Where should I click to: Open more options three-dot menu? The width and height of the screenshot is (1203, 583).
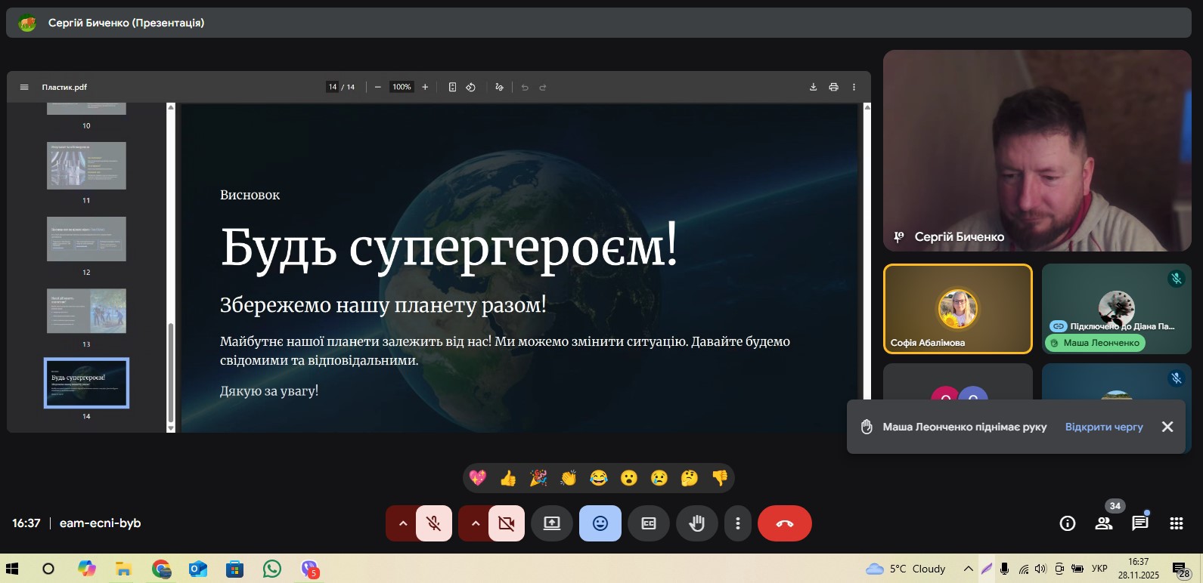click(x=738, y=523)
